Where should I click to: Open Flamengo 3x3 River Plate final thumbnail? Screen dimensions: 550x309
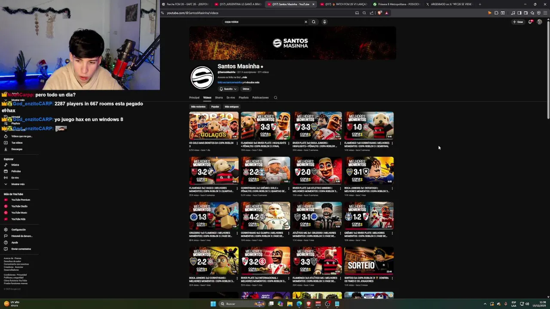pos(266,126)
